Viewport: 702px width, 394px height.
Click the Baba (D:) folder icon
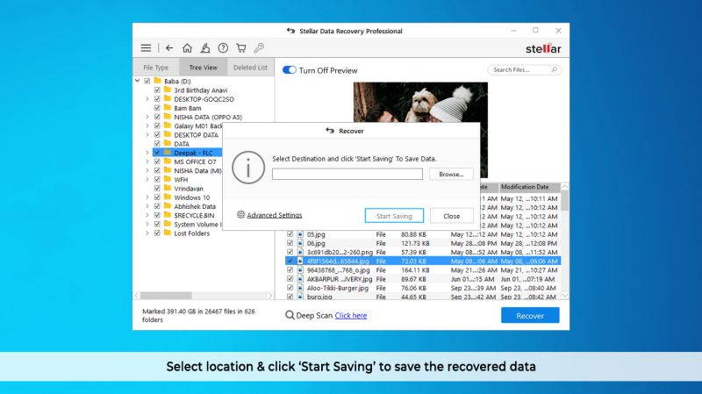[157, 81]
